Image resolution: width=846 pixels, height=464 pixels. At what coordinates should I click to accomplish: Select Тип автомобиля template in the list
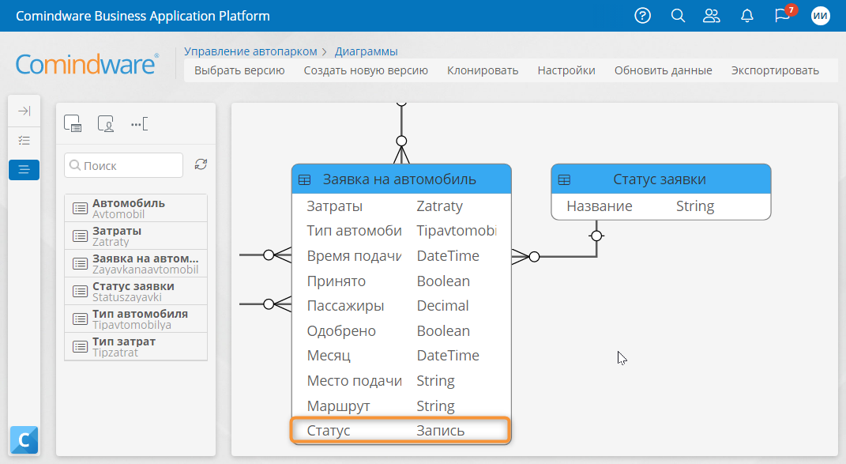click(x=136, y=319)
